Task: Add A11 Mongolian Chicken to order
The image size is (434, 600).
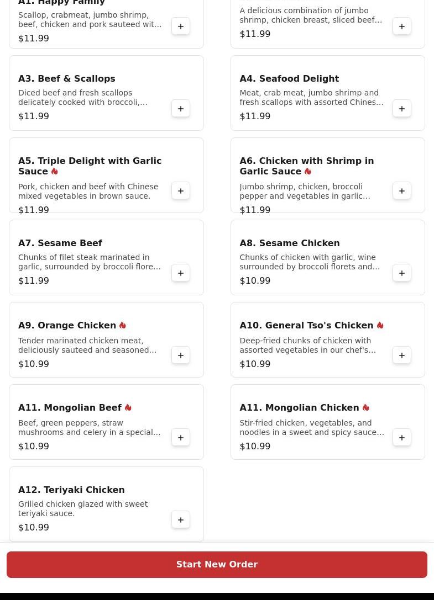Action: pyautogui.click(x=402, y=438)
